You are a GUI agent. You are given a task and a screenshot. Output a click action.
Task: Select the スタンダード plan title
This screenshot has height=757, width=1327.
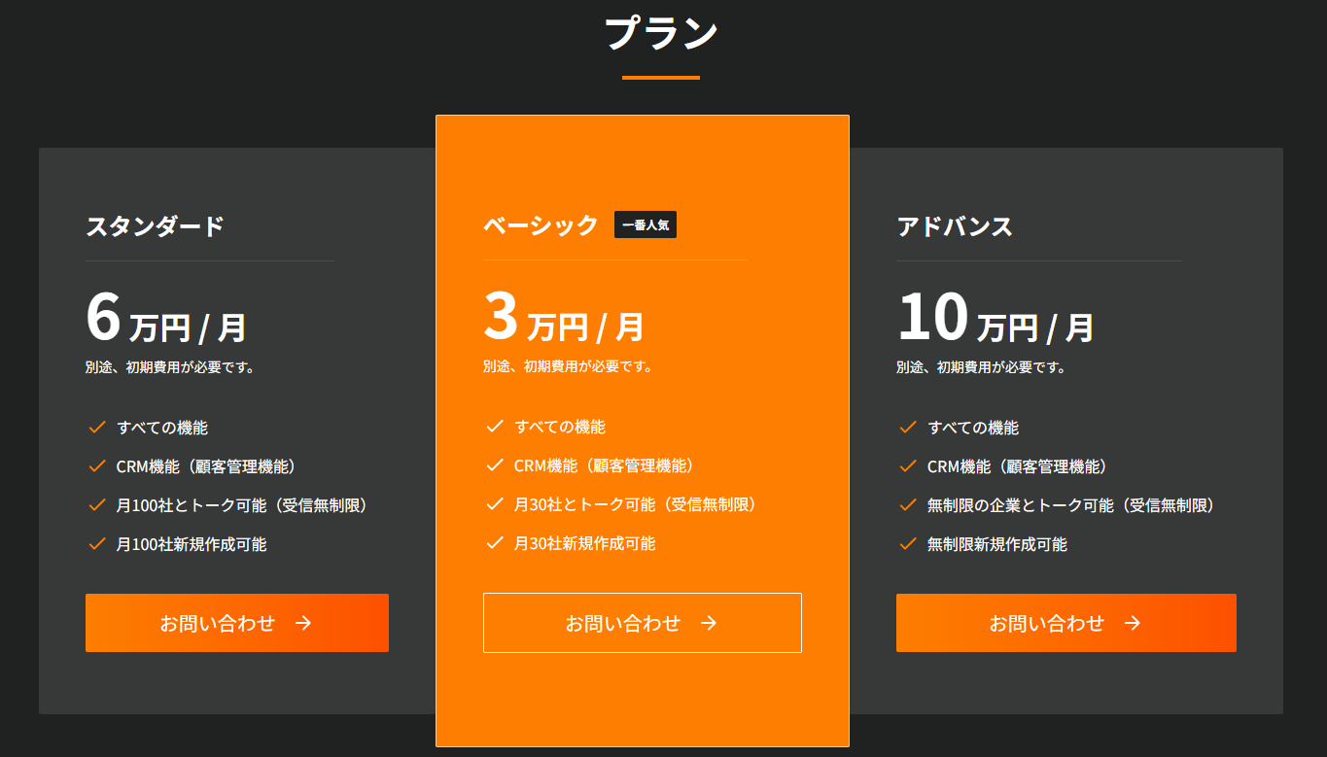coord(155,226)
